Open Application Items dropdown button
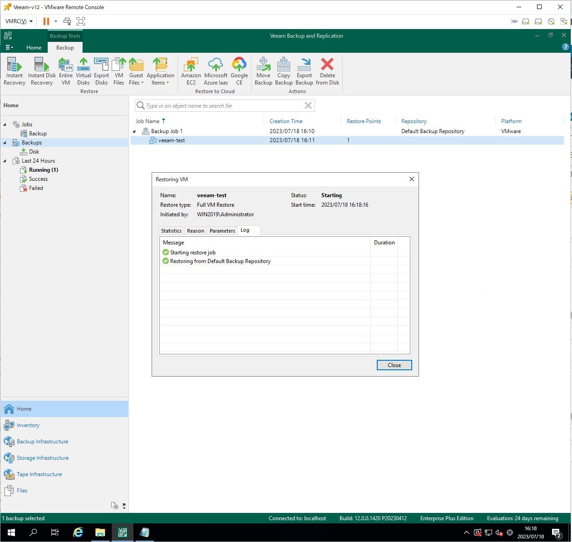This screenshot has height=542, width=572. pos(160,72)
